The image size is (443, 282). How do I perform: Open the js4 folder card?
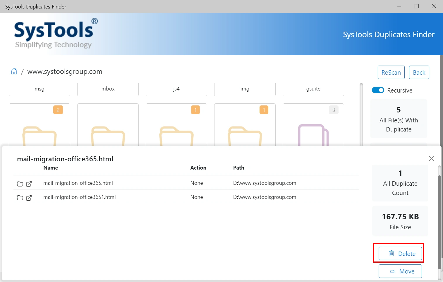(x=176, y=89)
